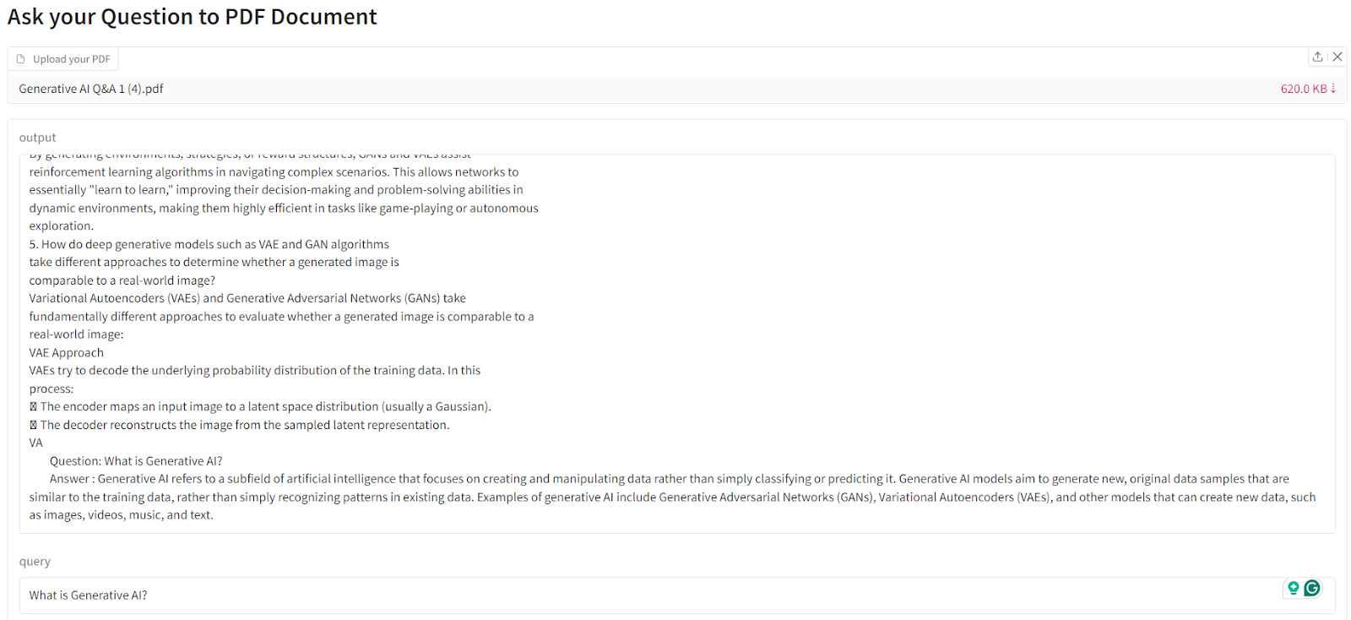Viewport: 1351px width, 620px height.
Task: Remove the uploaded PDF with the X icon
Action: [1337, 57]
